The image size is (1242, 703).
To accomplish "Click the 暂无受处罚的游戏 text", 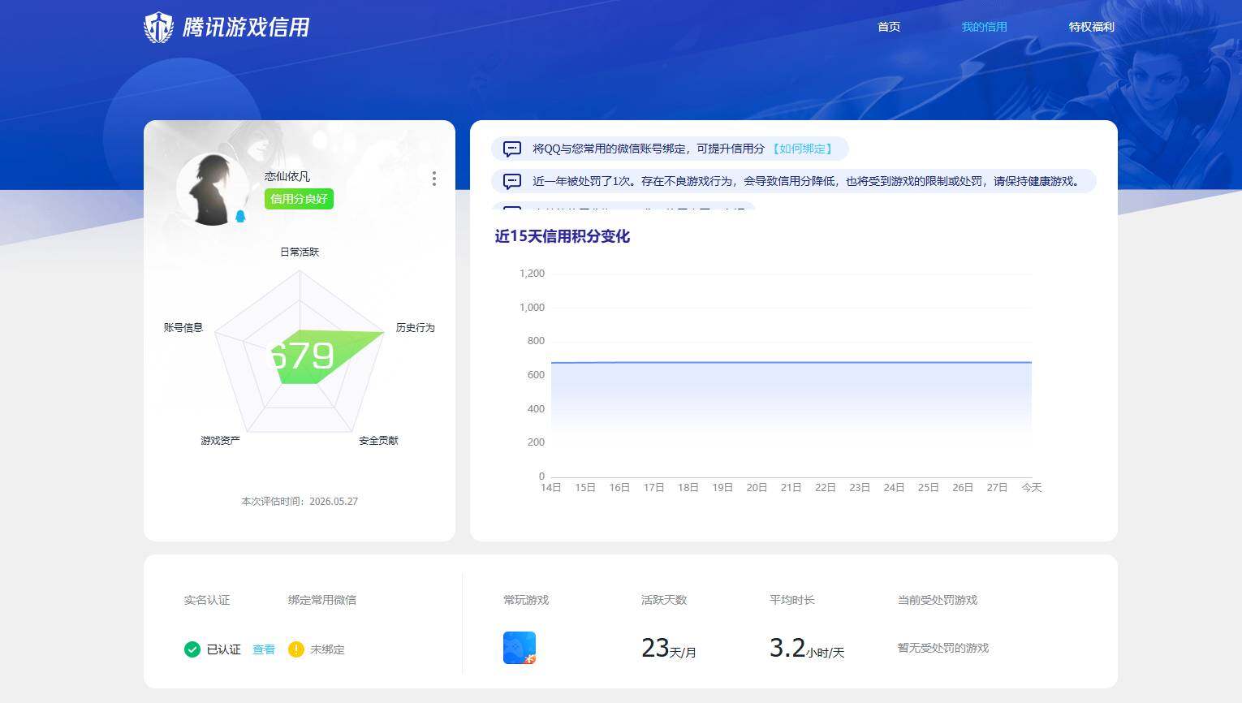I will point(943,648).
